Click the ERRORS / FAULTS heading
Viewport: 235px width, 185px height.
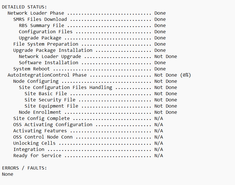click(24, 168)
